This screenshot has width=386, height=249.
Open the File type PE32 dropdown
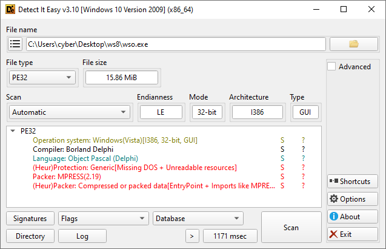click(x=42, y=77)
